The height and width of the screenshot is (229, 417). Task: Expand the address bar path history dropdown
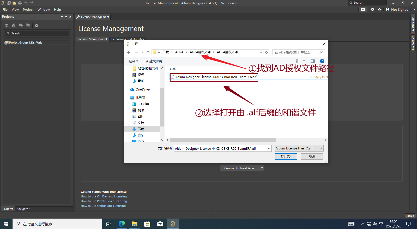[x=261, y=52]
